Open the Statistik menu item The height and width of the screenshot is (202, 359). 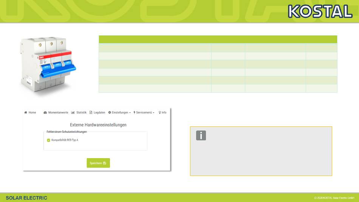[79, 112]
